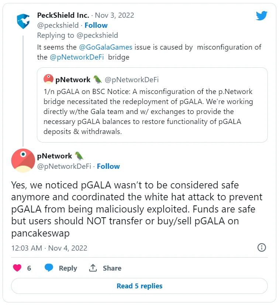The width and height of the screenshot is (280, 305).
Task: Expand the Read 5 replies button
Action: 139,286
